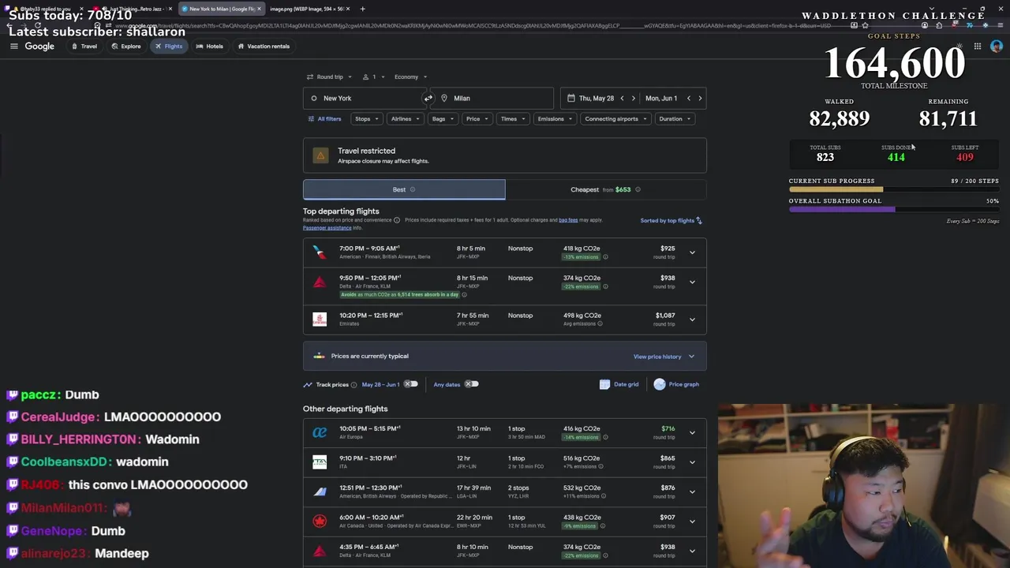Open the Google account avatar
1010x568 pixels.
point(997,46)
